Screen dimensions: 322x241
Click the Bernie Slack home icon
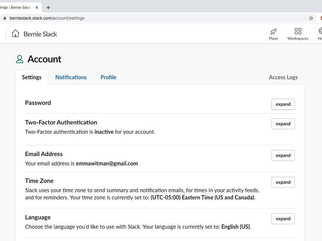point(16,33)
